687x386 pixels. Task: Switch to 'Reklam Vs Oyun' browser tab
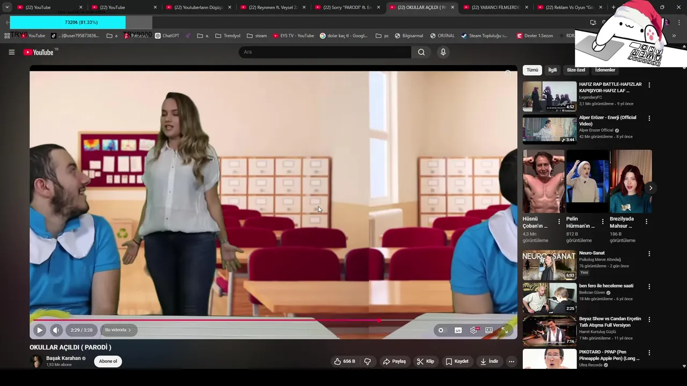tap(570, 8)
